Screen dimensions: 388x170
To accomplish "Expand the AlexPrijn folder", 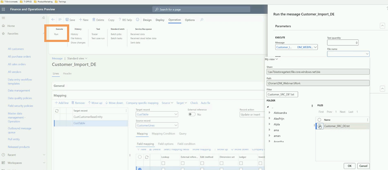I will (x=269, y=119).
